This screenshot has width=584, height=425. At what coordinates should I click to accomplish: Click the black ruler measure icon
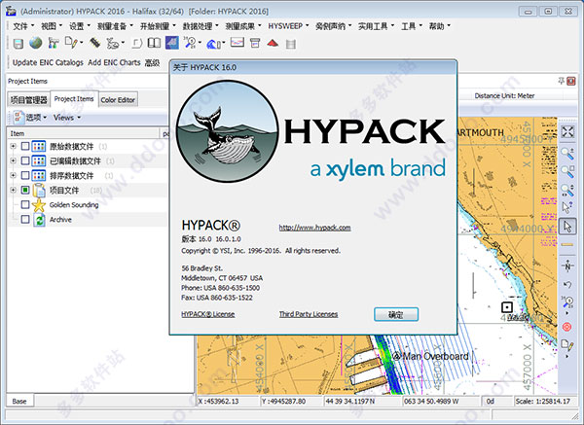coord(95,43)
